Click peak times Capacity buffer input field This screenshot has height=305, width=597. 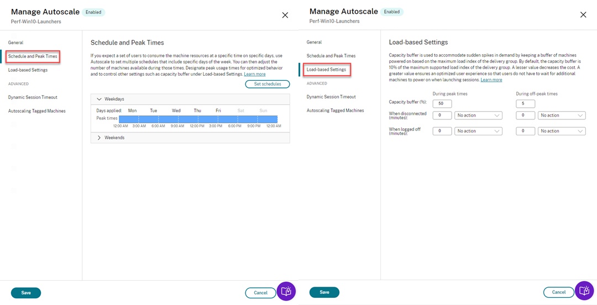point(442,103)
